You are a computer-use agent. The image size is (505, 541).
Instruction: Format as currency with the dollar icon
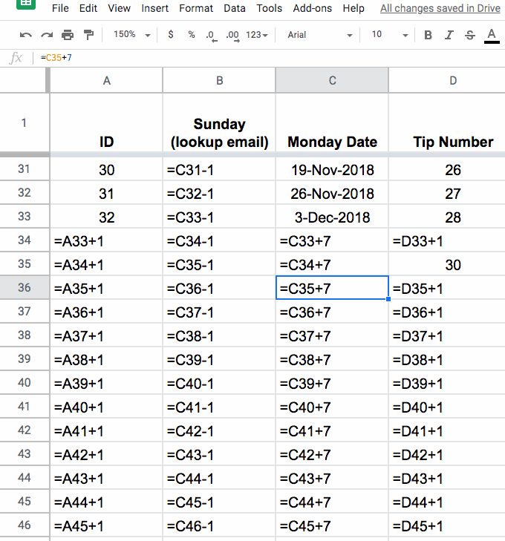(x=171, y=34)
